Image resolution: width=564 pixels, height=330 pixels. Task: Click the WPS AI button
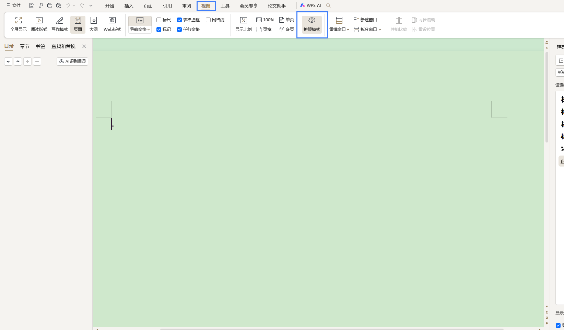click(310, 5)
